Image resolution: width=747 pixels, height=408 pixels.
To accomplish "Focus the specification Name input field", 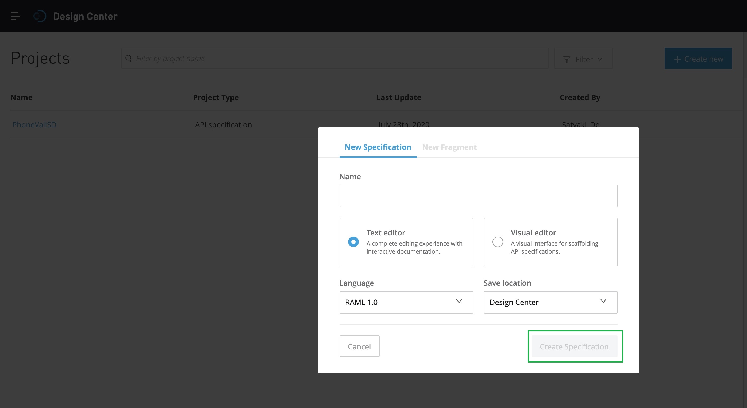I will (x=478, y=196).
